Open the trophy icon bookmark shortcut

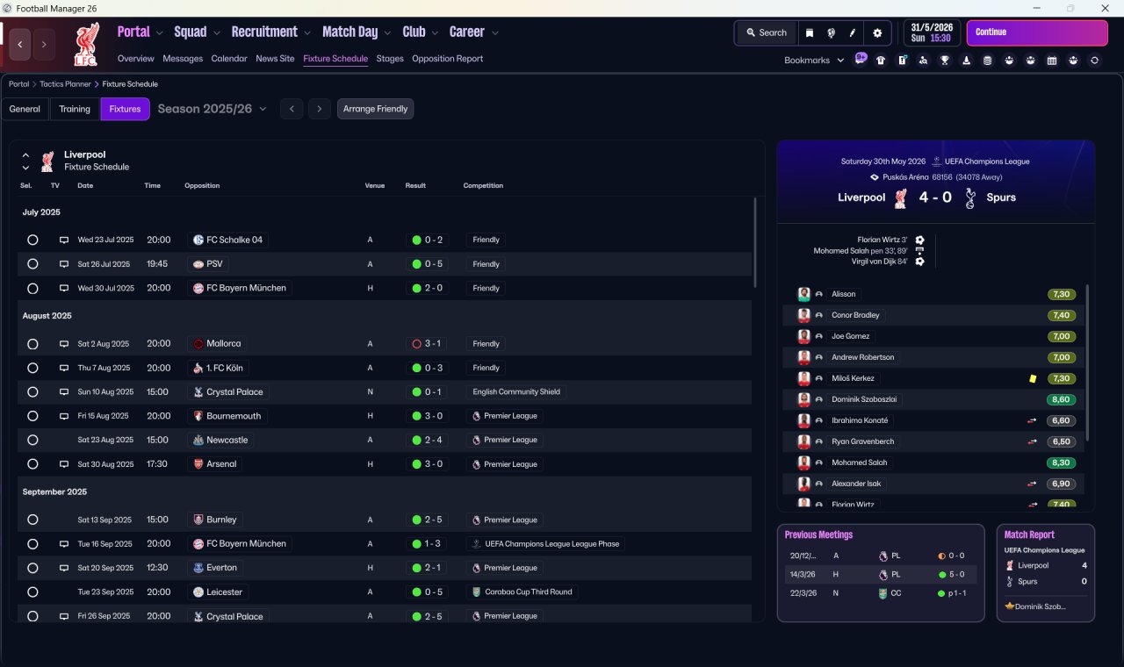945,61
